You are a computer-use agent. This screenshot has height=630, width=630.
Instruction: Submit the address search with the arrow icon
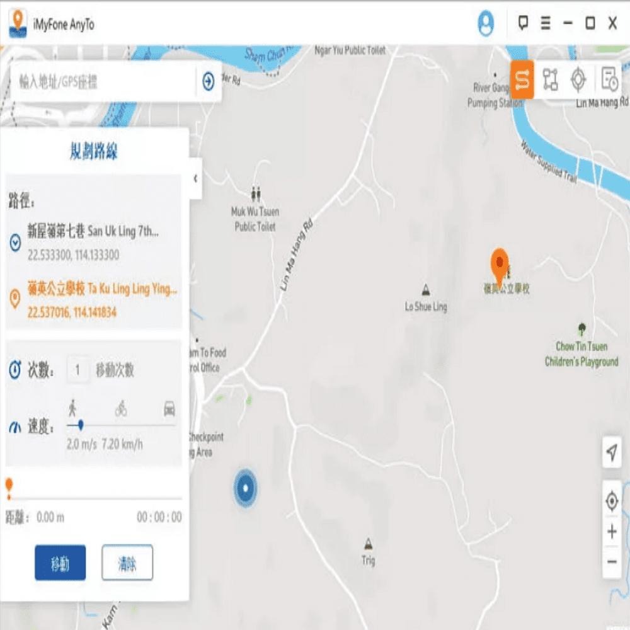(208, 81)
